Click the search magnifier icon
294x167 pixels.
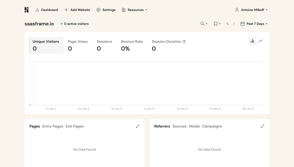coord(202,24)
